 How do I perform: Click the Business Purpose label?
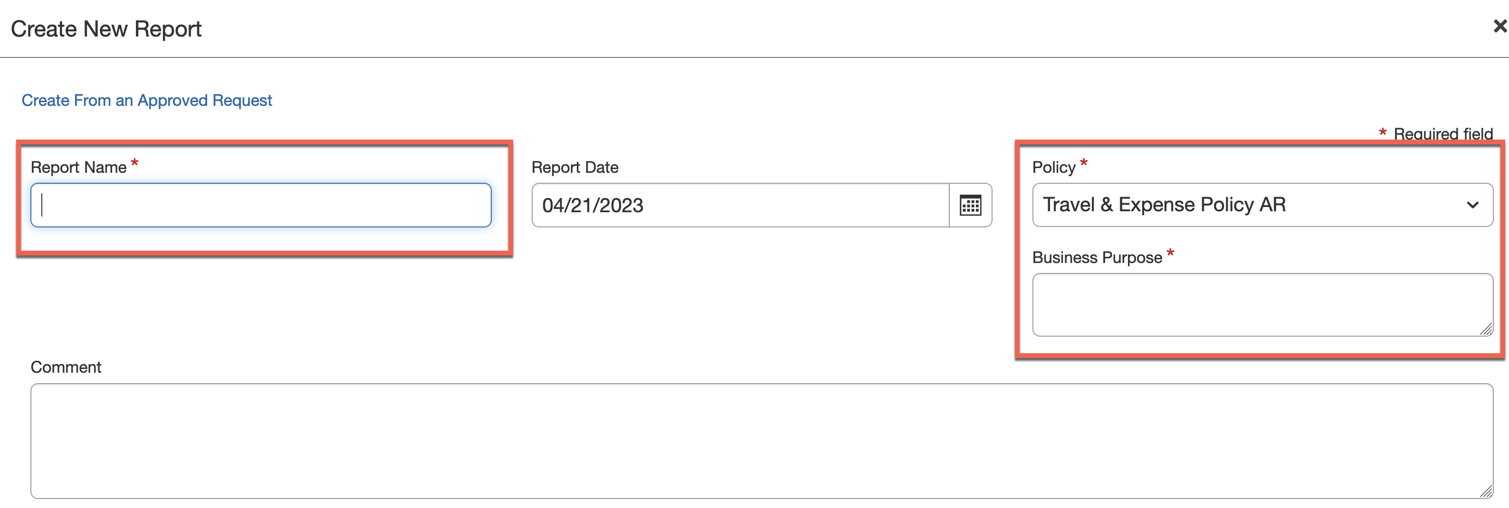point(1097,257)
